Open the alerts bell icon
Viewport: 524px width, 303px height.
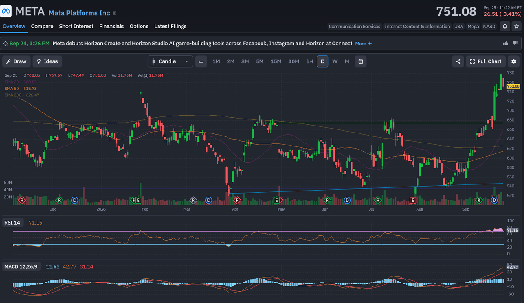click(505, 26)
